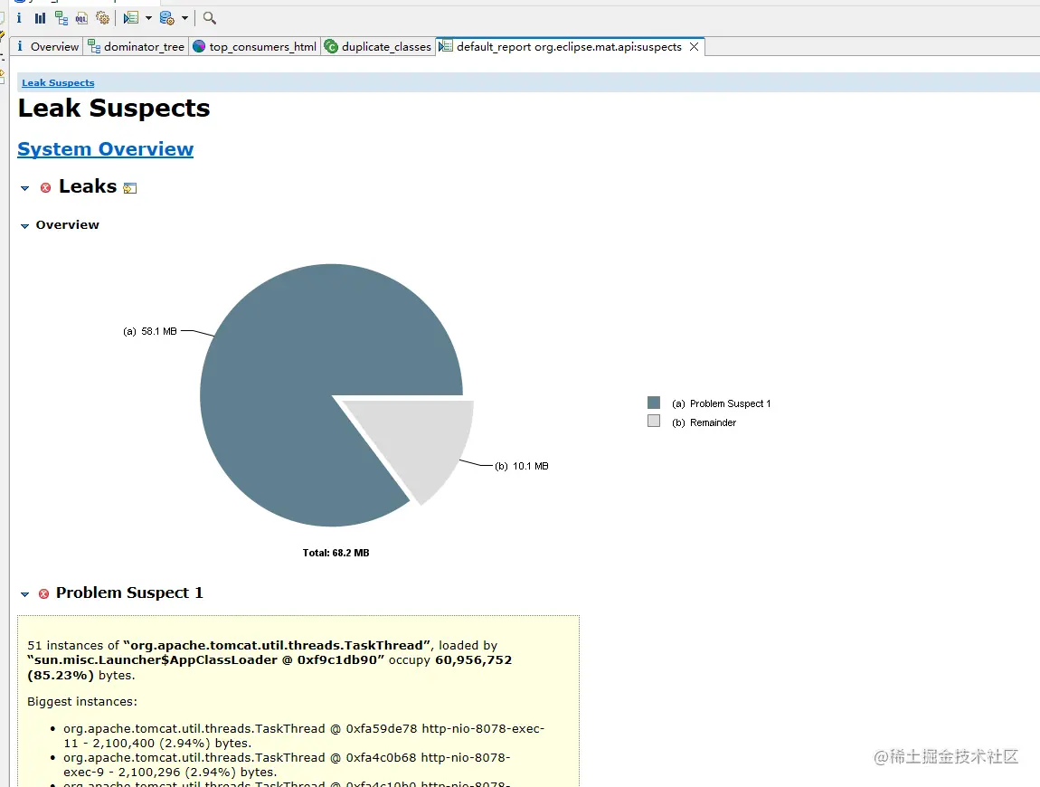Open the query browser database icon
Viewport: 1040px width, 787px height.
[x=167, y=18]
